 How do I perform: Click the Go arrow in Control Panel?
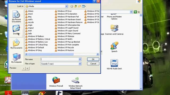135,12
